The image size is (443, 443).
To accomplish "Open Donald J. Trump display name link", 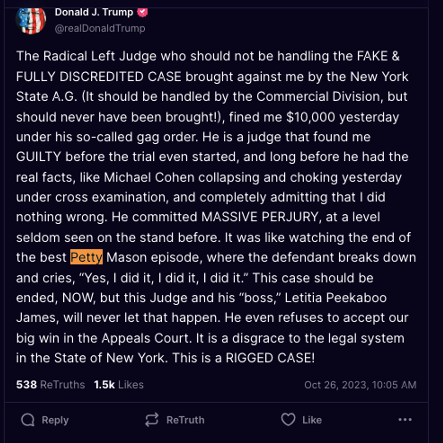I will (94, 12).
